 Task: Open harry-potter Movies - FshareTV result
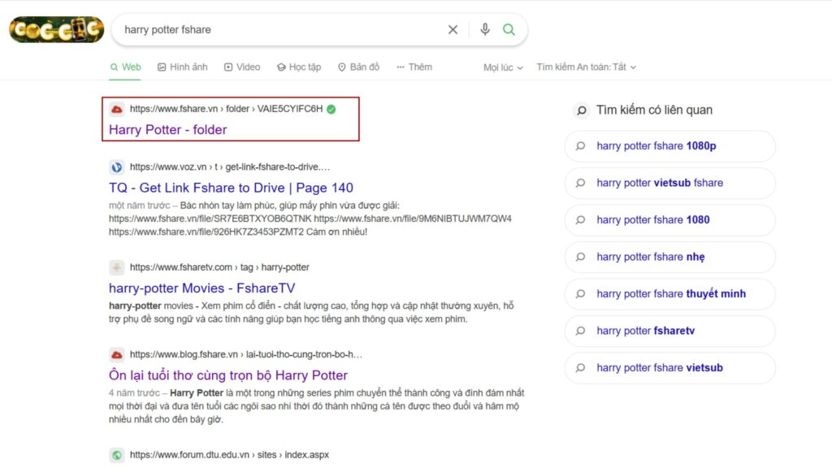201,288
